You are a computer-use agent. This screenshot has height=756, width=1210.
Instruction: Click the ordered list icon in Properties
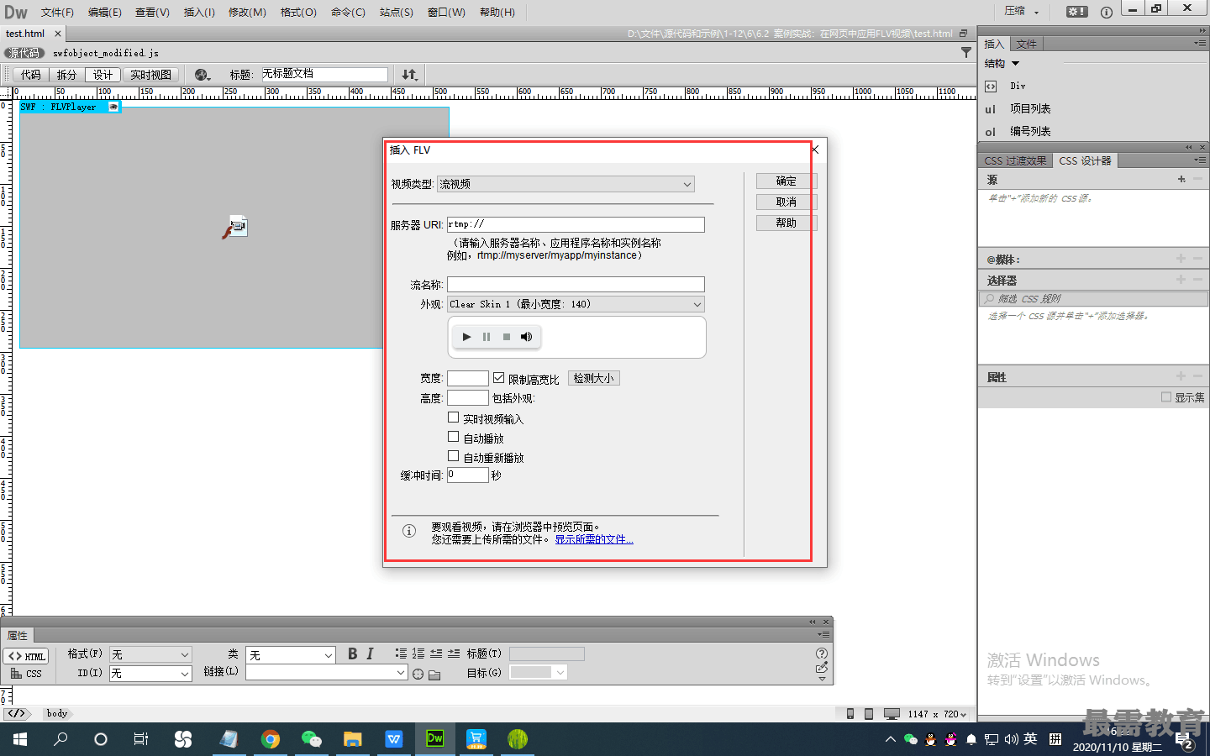[418, 654]
